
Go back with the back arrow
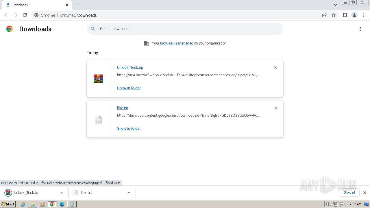[x=6, y=15]
